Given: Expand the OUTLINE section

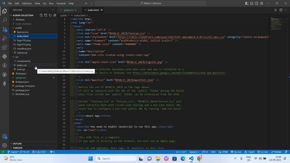Looking at the screenshot, I should point(33,144).
